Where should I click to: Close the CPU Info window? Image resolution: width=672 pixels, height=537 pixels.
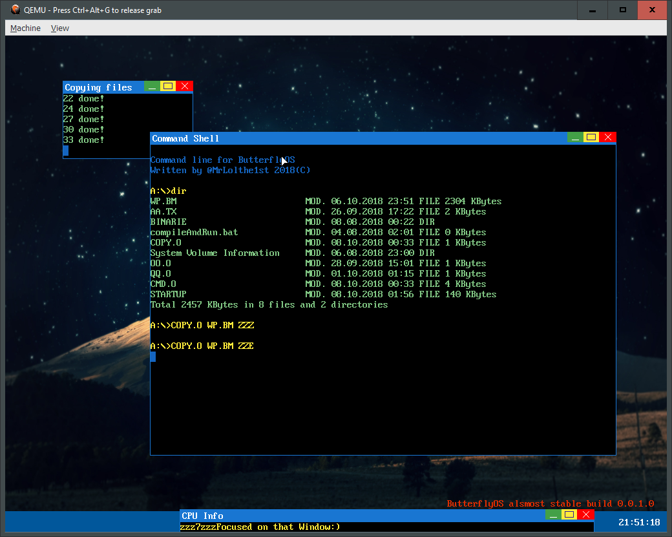pyautogui.click(x=586, y=515)
